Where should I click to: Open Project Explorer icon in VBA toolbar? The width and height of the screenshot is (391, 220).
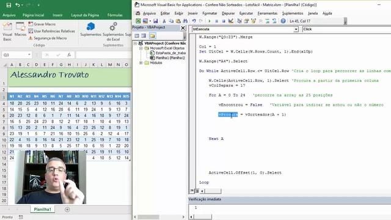point(239,21)
